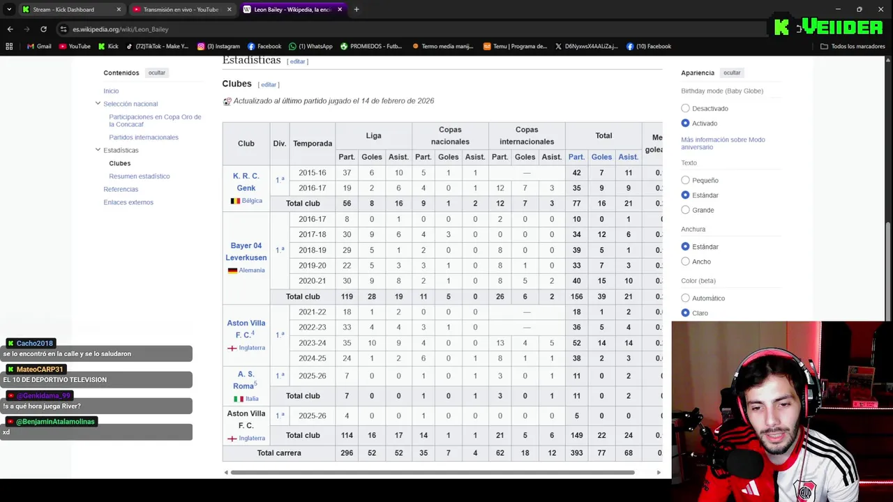
Task: Open the Bélgica country link
Action: click(252, 201)
